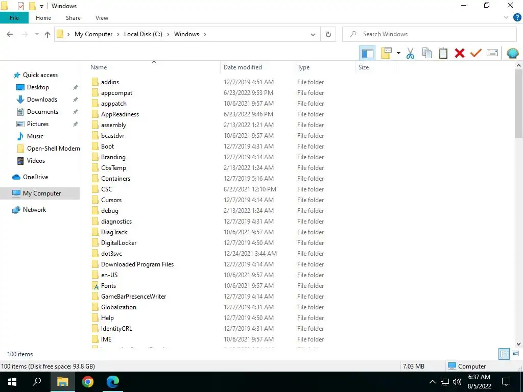Click the Search Windows field

coord(429,34)
